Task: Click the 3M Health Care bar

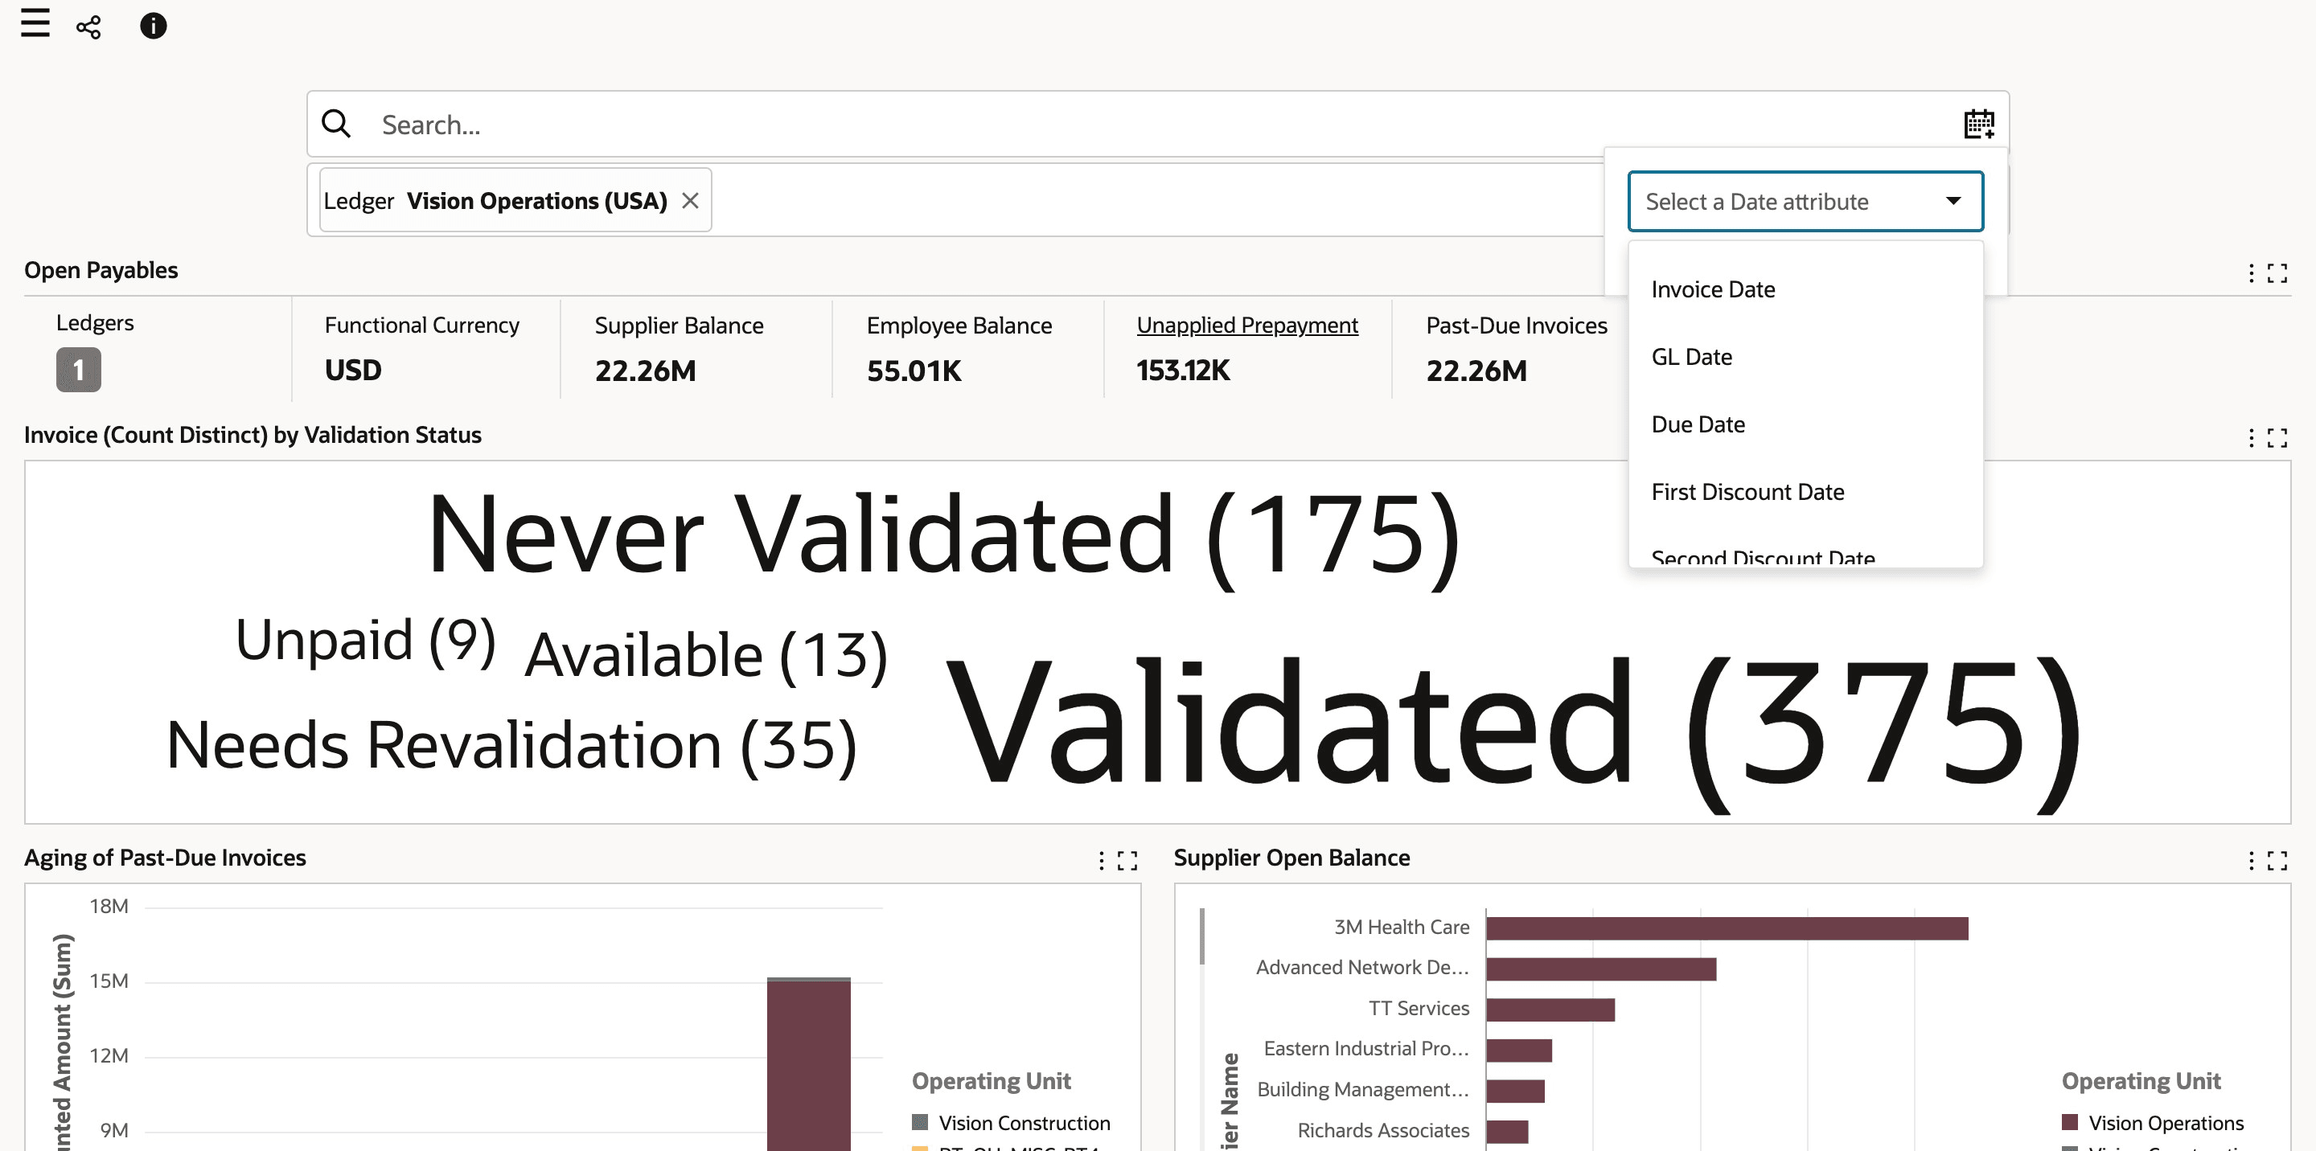Action: tap(1727, 928)
